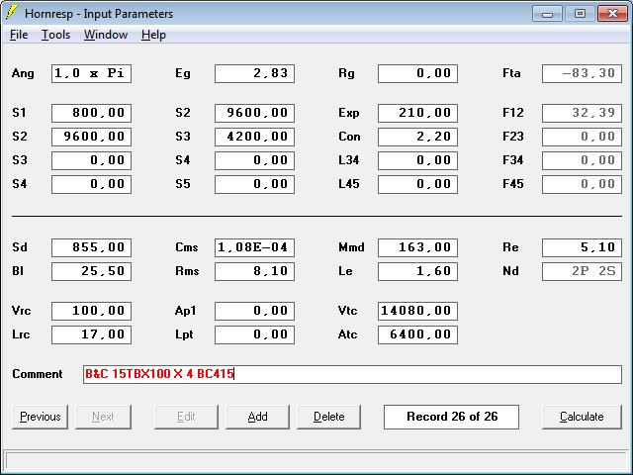Click the Exp label

(x=349, y=113)
